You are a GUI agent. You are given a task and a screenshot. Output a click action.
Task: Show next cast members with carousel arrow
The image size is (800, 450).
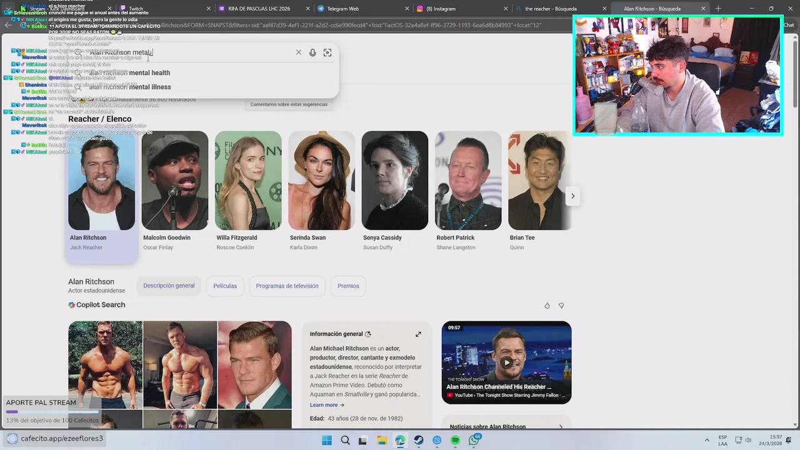[x=572, y=196]
